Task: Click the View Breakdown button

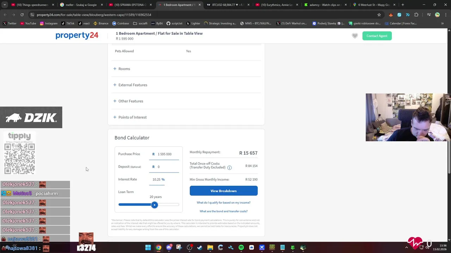Action: coord(223,191)
